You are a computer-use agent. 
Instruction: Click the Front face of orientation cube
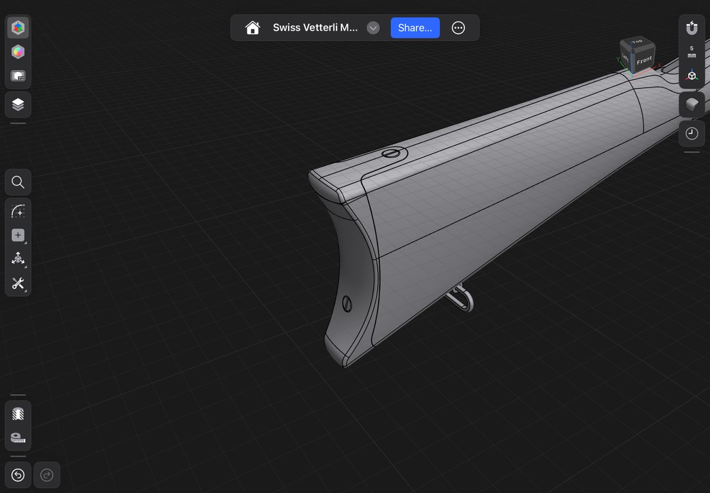tap(644, 60)
